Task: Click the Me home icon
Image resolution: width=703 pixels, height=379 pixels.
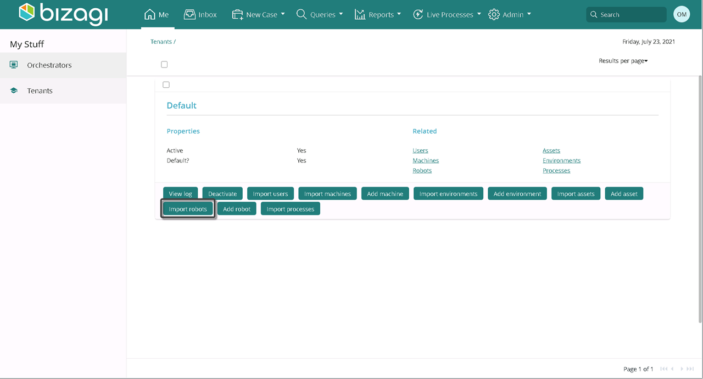Action: pos(149,14)
